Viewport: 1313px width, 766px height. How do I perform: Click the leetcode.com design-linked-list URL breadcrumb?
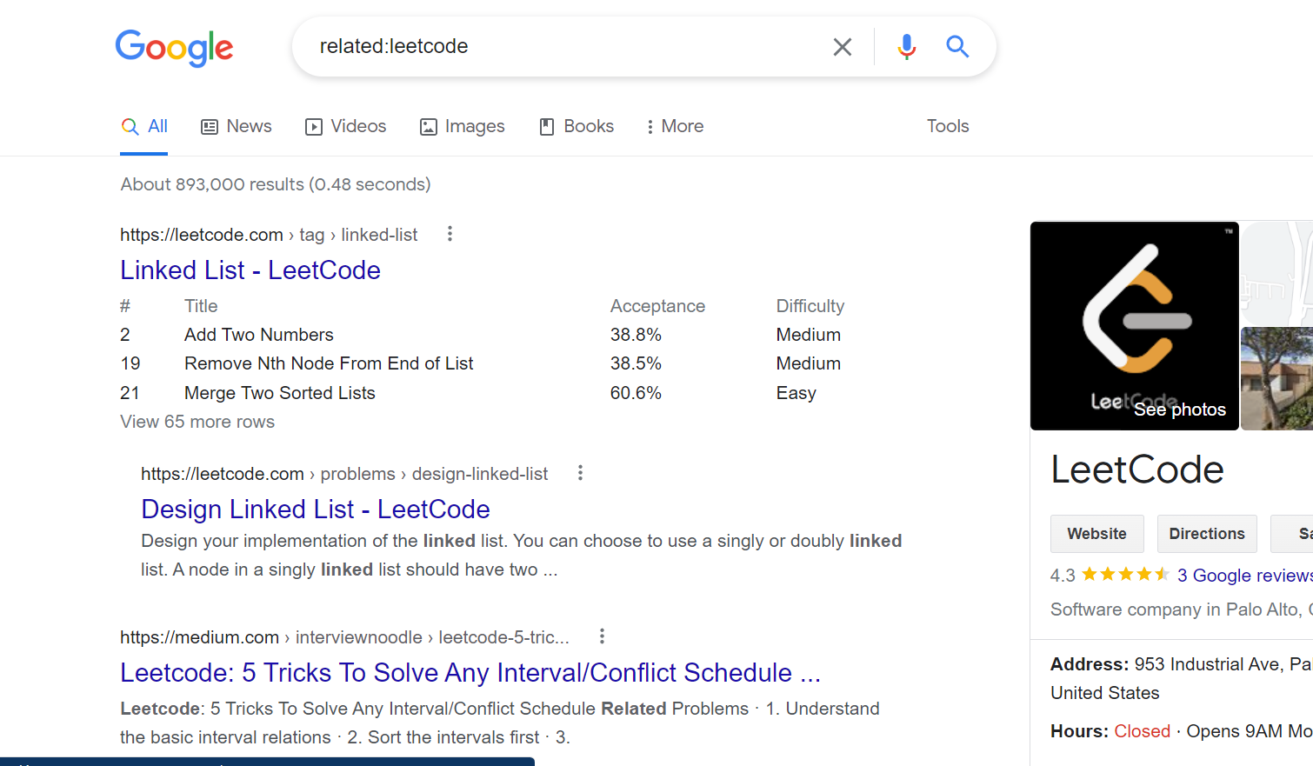pyautogui.click(x=344, y=474)
